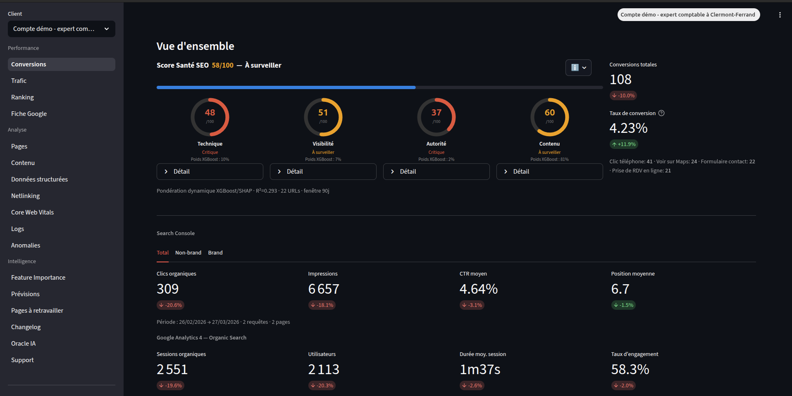Click the blue SEO health progress bar
Screen dimensions: 792x396
[x=285, y=87]
